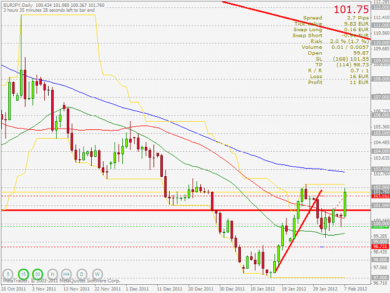Click the SL (168) 101.55 value

(x=351, y=59)
